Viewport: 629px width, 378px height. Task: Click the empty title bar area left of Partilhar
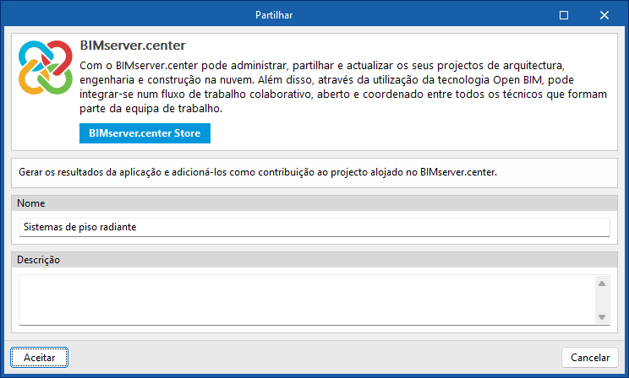(x=127, y=14)
